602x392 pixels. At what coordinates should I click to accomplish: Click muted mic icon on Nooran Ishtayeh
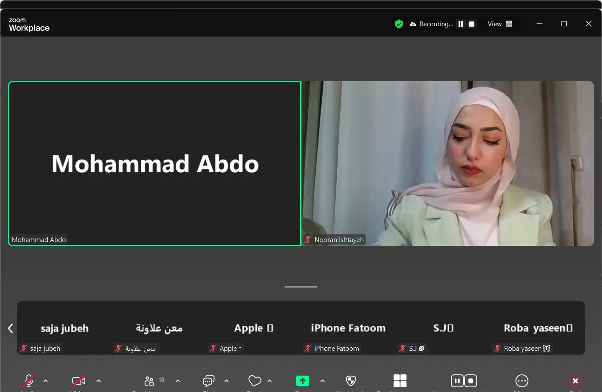[308, 240]
